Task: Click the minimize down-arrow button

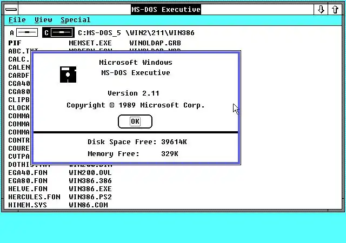Action: pyautogui.click(x=321, y=9)
